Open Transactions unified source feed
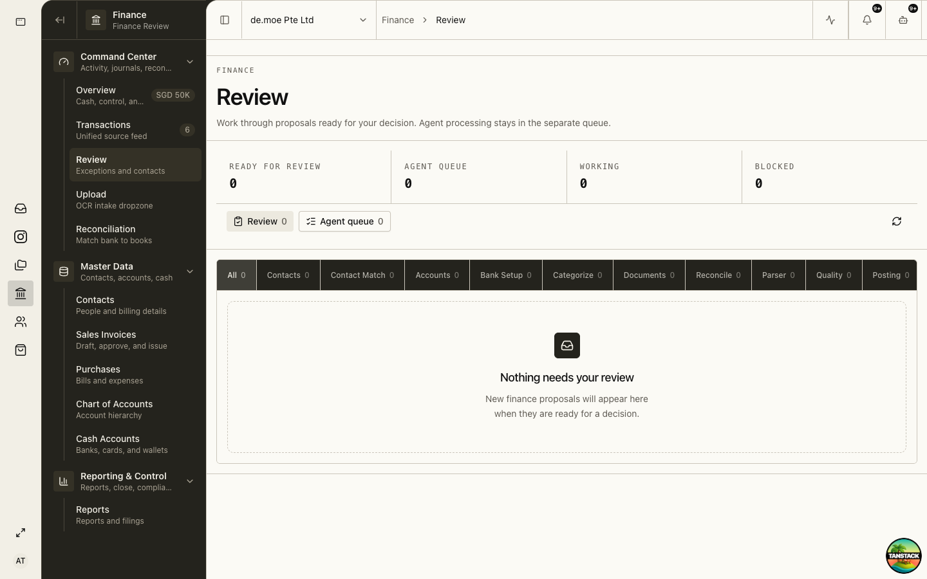This screenshot has height=579, width=927. (135, 130)
